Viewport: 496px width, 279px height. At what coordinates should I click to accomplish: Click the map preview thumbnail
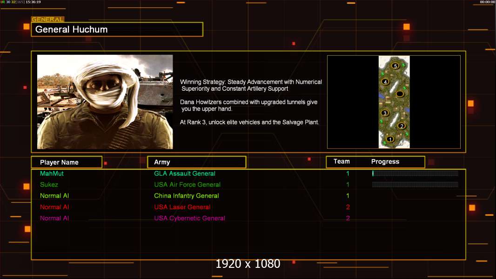[x=394, y=102]
